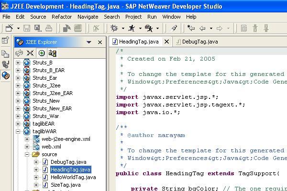The height and width of the screenshot is (191, 287).
Task: Close the HeadingTag.java editor tab
Action: coord(166,42)
